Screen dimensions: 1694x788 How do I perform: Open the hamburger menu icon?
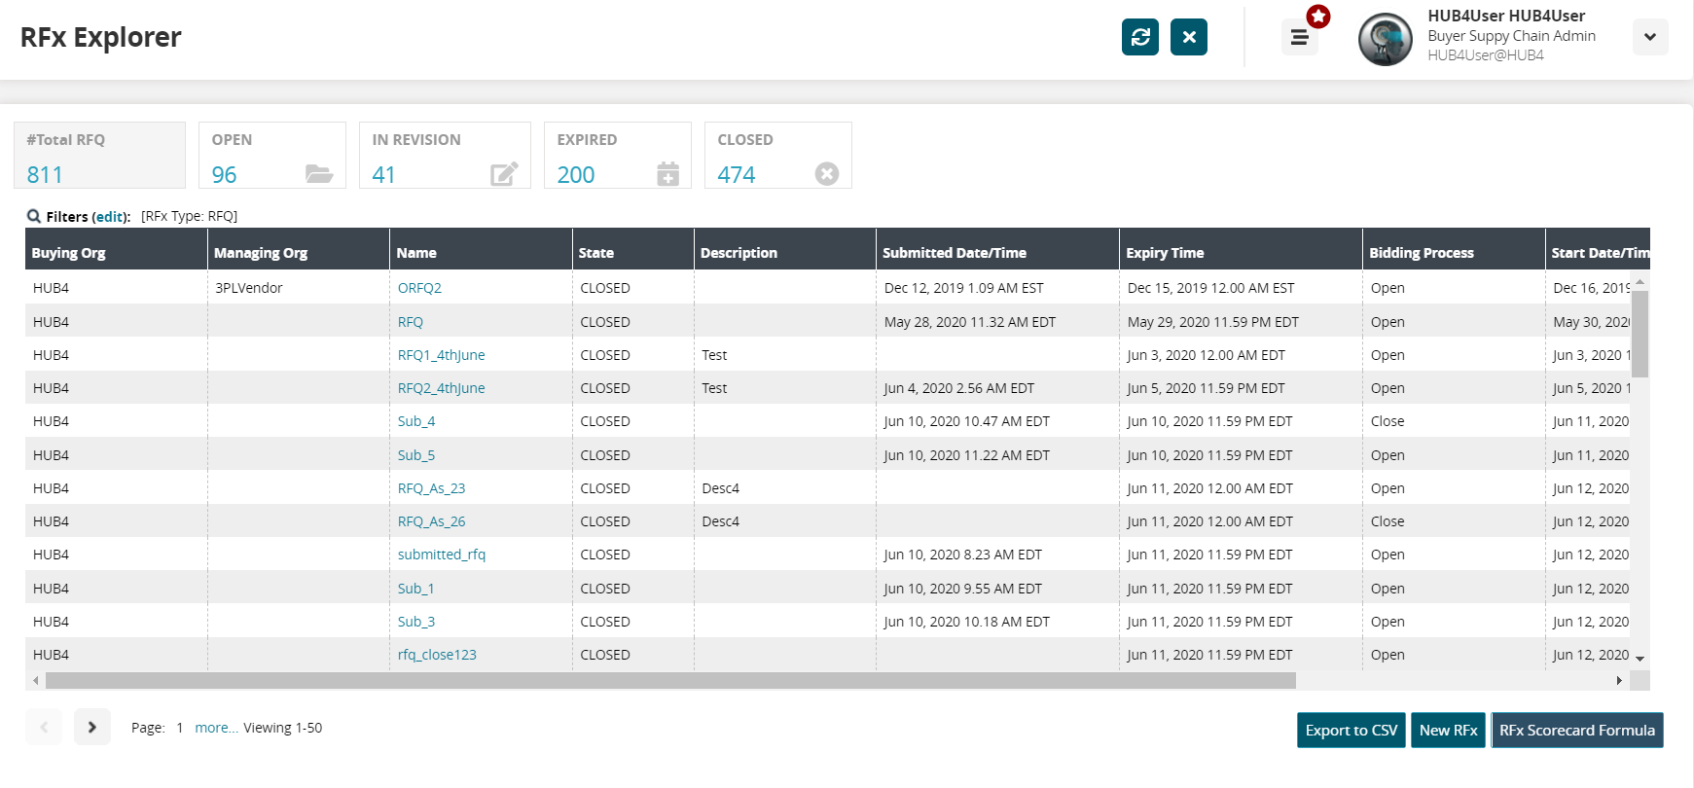(1298, 38)
